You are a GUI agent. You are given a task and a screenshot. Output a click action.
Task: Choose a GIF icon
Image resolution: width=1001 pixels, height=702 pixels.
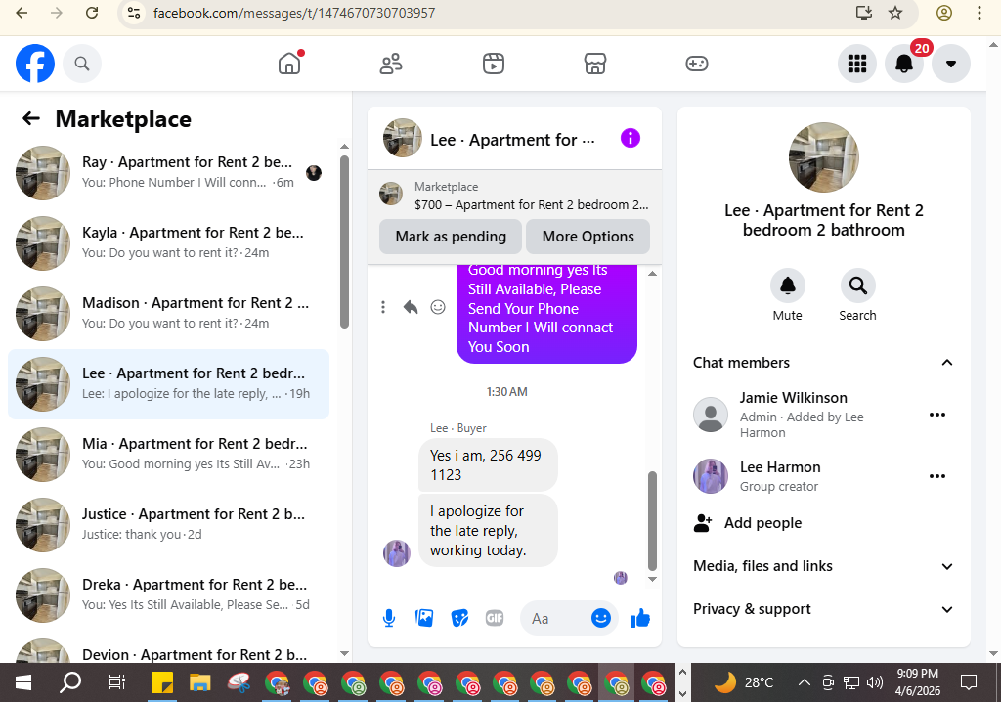coord(495,618)
